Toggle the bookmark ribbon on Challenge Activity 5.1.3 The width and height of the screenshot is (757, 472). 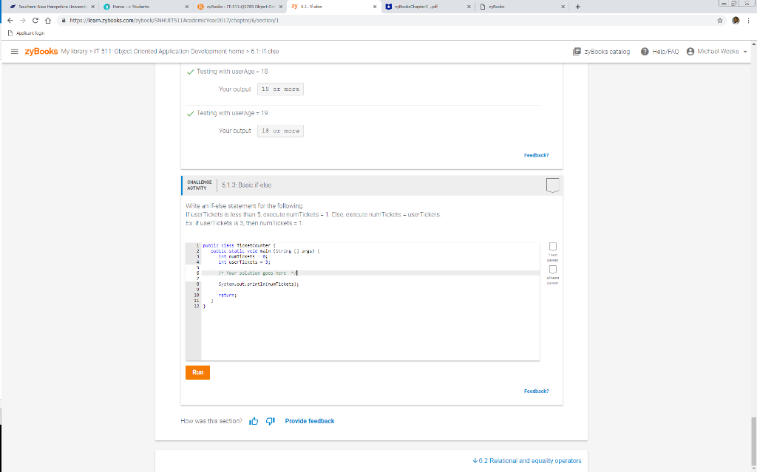(551, 185)
